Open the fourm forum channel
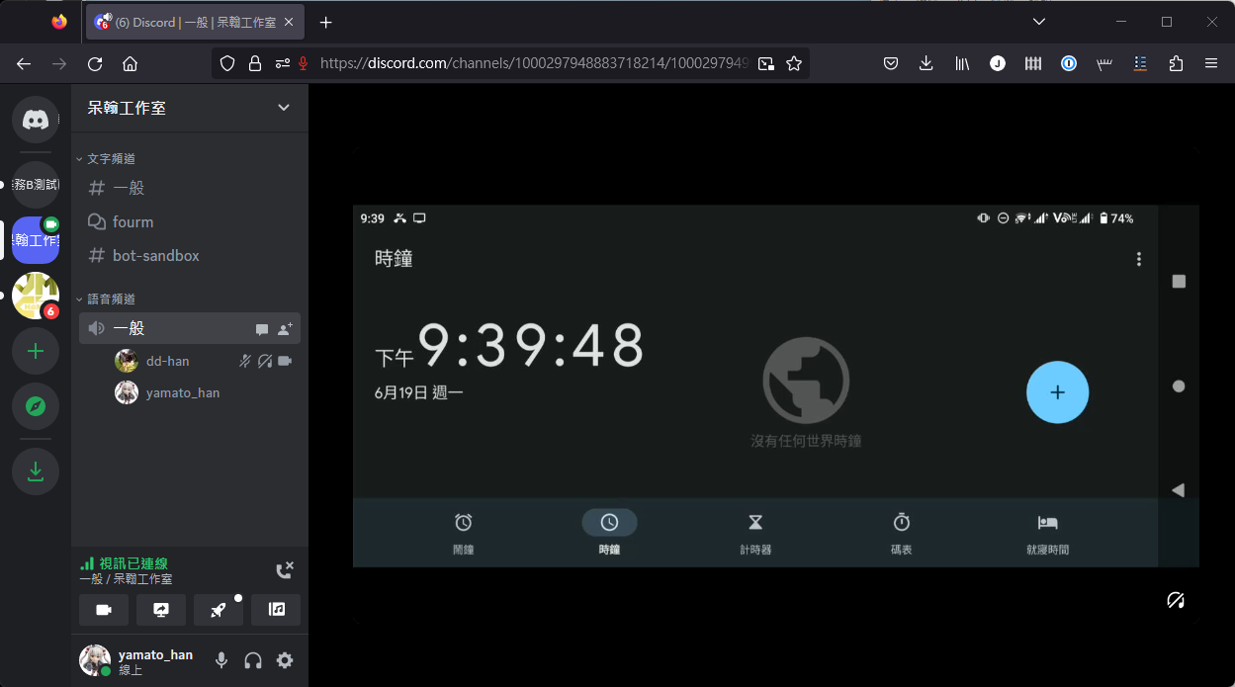This screenshot has height=687, width=1235. [132, 221]
